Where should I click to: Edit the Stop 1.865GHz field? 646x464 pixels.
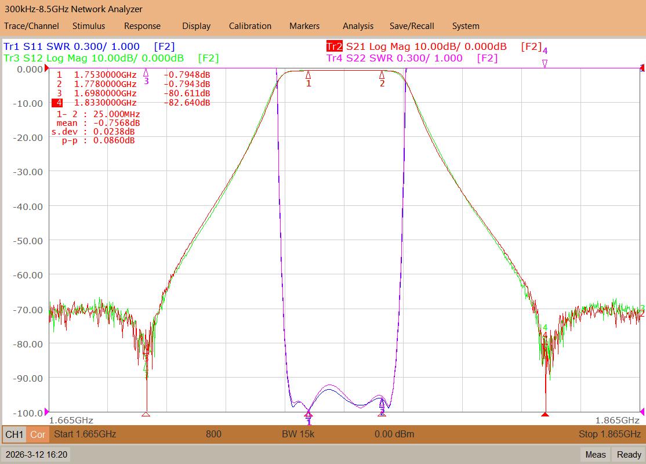[x=609, y=434]
